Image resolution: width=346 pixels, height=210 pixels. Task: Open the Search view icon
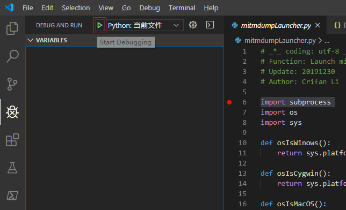coord(12,56)
